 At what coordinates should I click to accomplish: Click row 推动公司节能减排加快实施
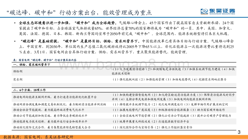(50, 116)
